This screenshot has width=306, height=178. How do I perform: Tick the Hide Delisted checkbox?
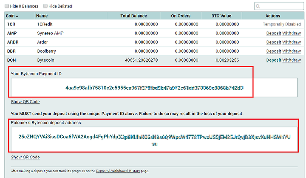pos(45,6)
